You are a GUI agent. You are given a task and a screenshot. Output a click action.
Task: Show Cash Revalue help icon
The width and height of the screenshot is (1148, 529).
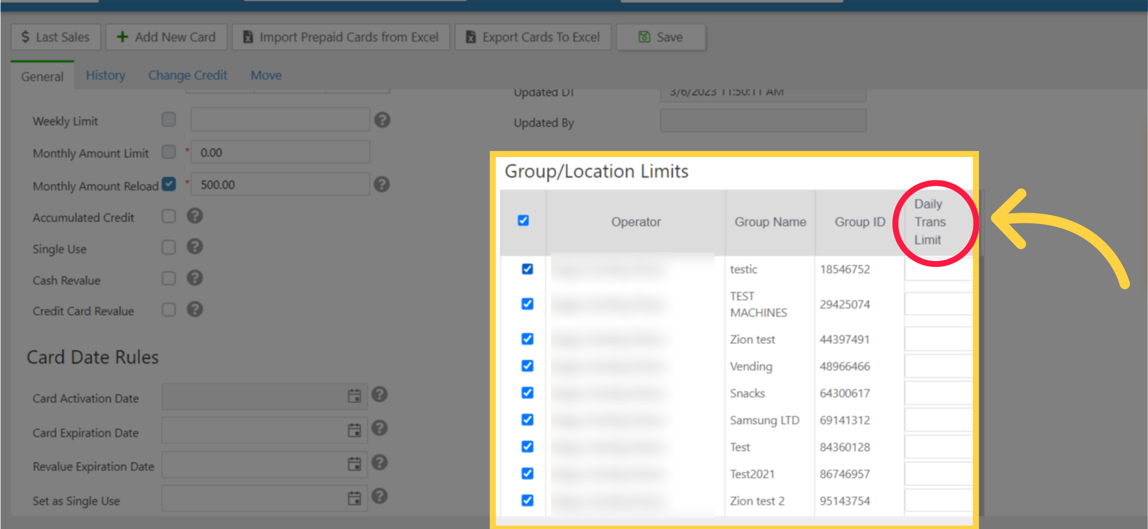pyautogui.click(x=195, y=278)
